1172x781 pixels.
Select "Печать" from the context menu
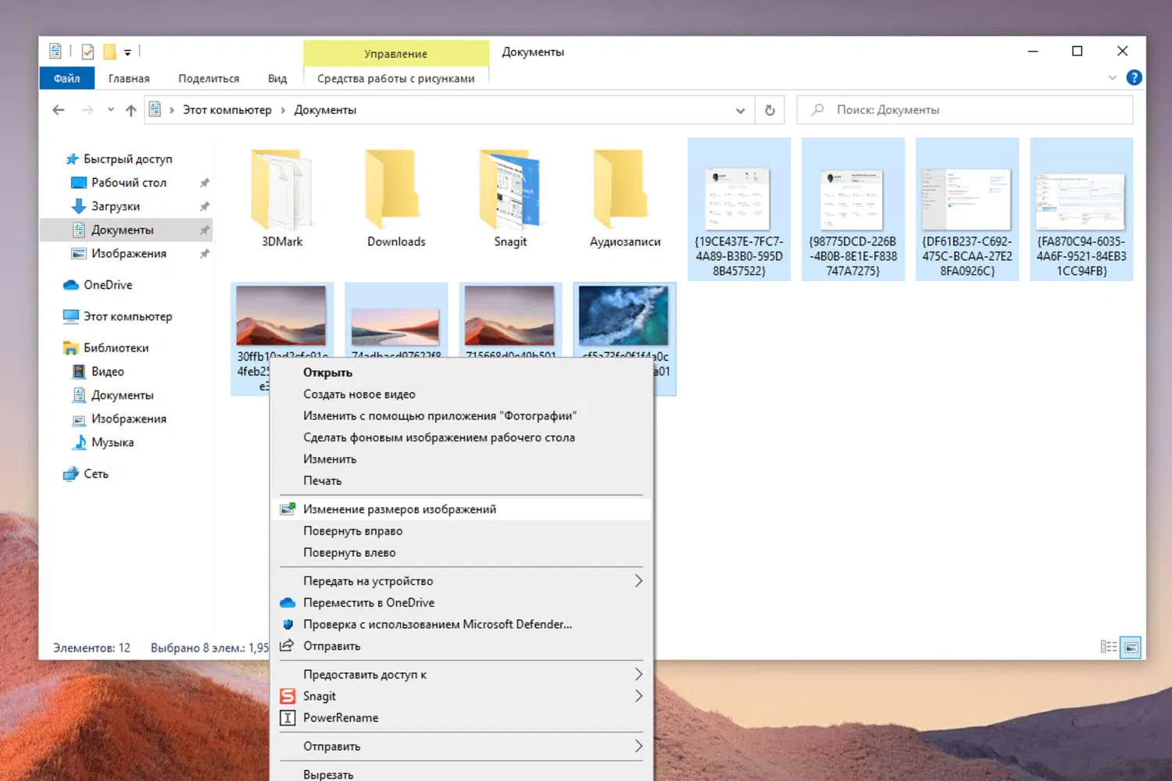[323, 480]
